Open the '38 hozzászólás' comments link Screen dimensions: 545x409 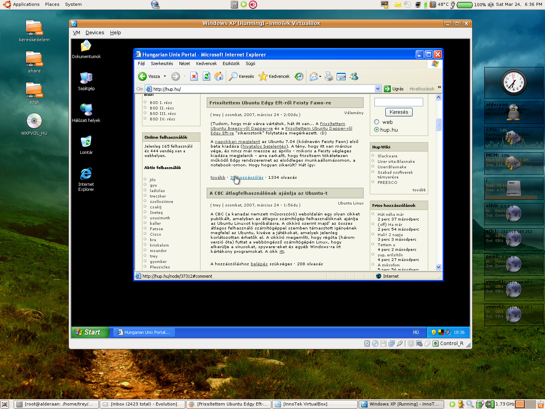point(247,178)
